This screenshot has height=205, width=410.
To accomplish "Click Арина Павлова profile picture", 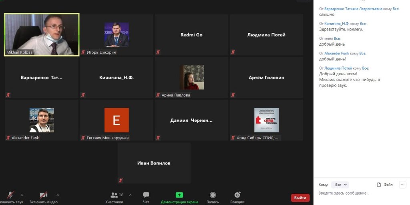I will click(191, 77).
